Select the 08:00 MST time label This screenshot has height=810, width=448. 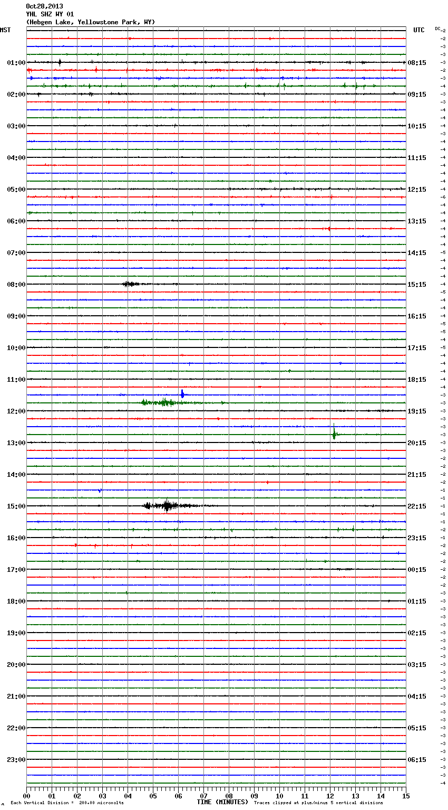tap(16, 284)
